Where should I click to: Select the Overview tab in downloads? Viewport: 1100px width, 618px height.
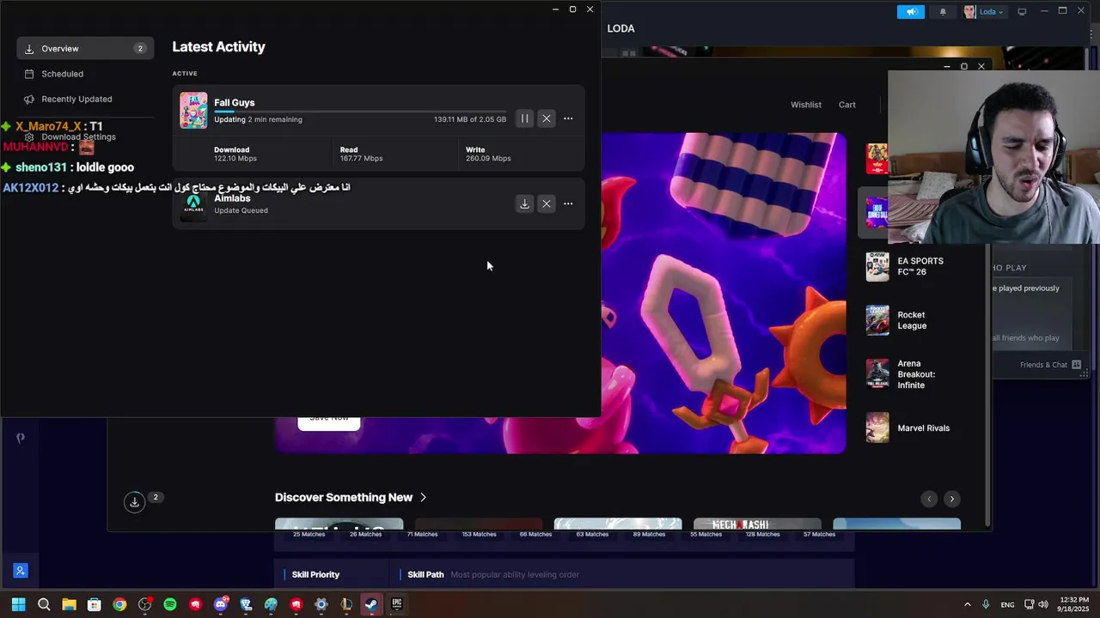point(85,49)
